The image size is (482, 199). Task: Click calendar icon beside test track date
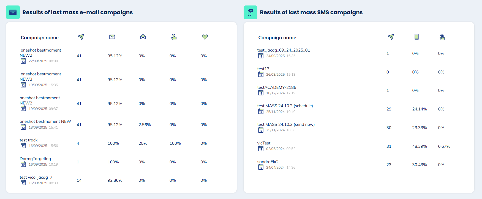tap(23, 146)
